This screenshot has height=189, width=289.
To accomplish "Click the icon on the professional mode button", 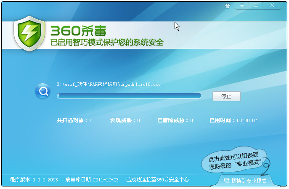I will point(227,181).
